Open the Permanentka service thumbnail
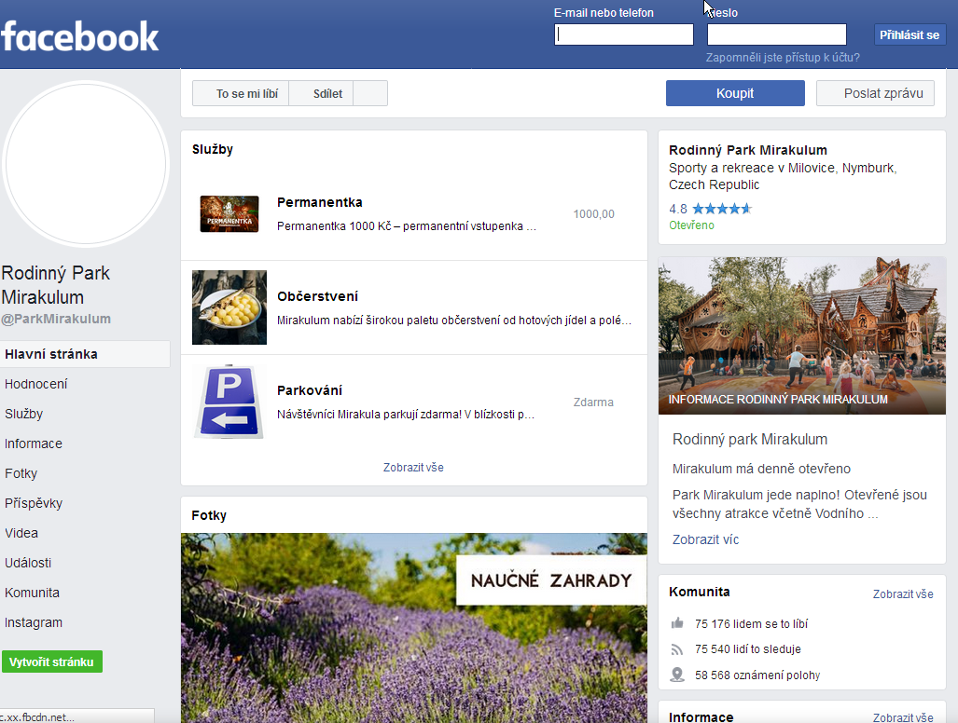958x723 pixels. pyautogui.click(x=229, y=213)
